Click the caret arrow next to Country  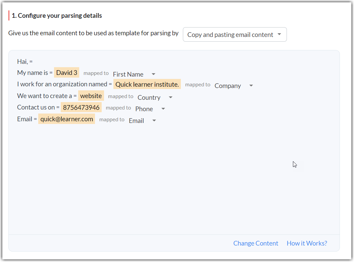click(170, 97)
